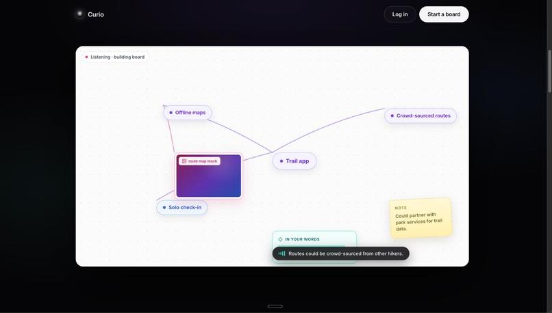This screenshot has height=313, width=552.
Task: Select the Offline maps node
Action: 188,112
